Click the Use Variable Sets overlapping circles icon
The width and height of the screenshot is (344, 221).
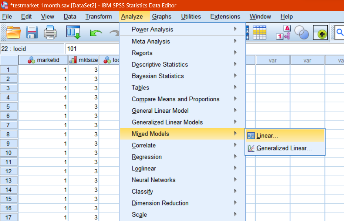(x=302, y=33)
